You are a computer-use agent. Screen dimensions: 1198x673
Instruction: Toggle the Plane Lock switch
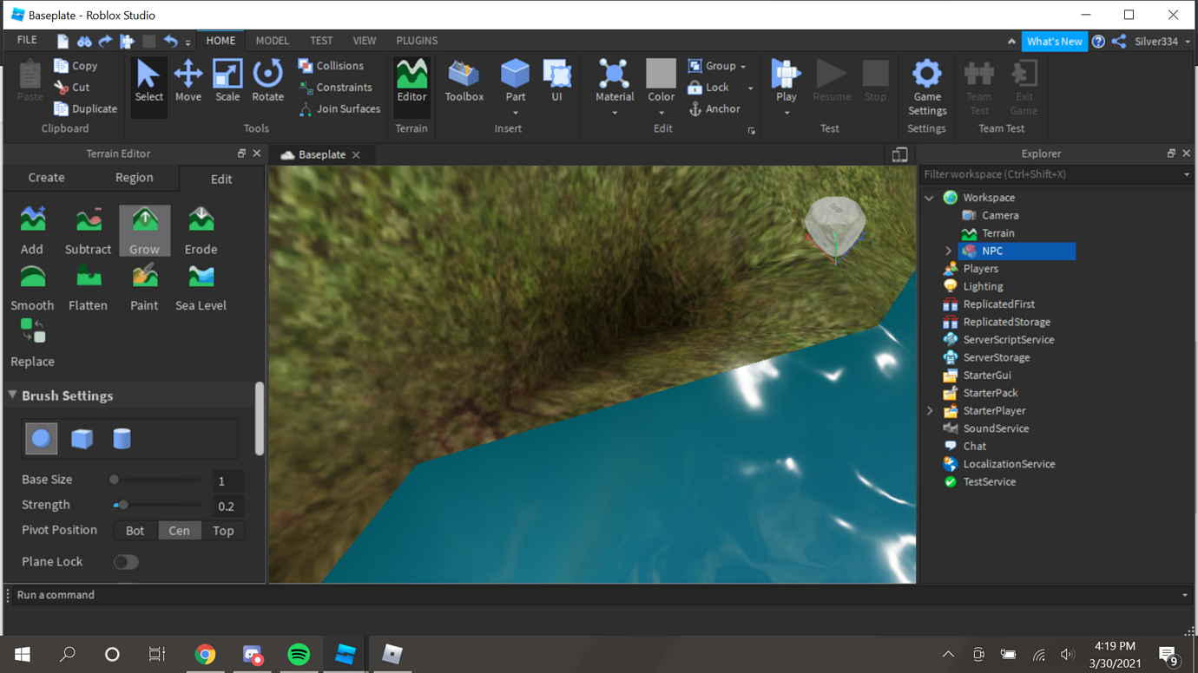126,562
